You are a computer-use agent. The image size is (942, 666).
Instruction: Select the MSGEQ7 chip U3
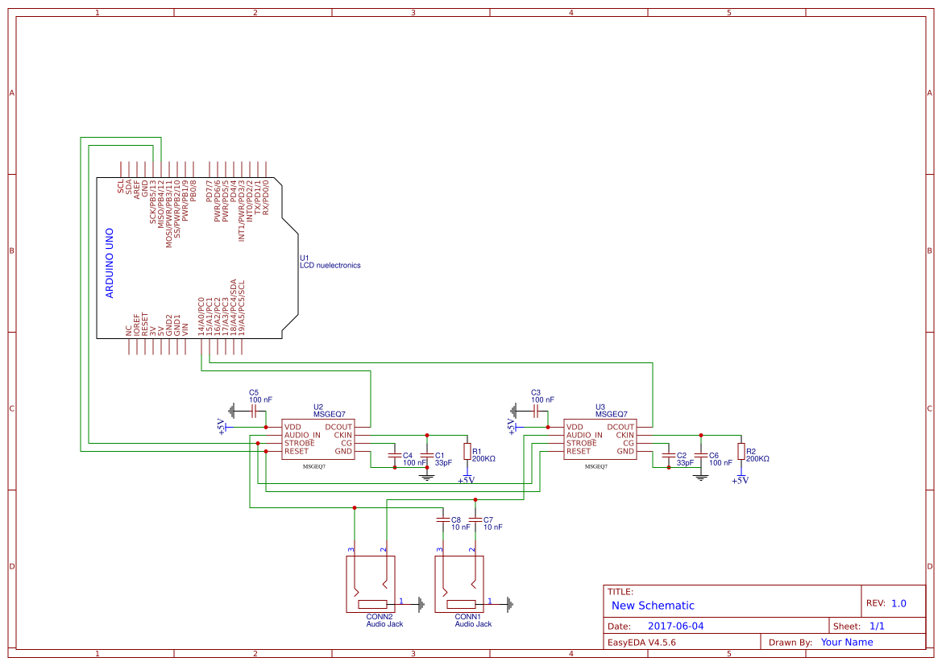(600, 439)
